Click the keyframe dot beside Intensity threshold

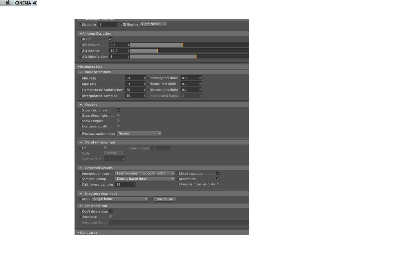pyautogui.click(x=148, y=78)
